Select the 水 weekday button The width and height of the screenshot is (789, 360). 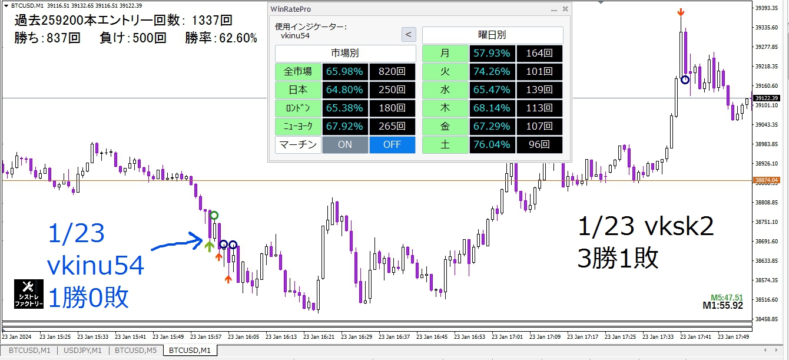coord(445,90)
